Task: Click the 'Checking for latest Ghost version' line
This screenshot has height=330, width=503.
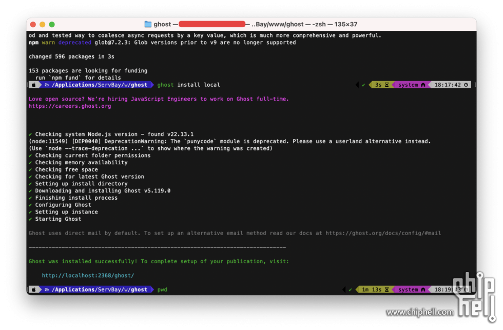Action: [x=86, y=177]
